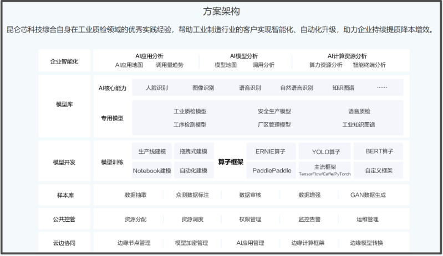Select the 模型库 section label
443x256 pixels.
[x=64, y=104]
